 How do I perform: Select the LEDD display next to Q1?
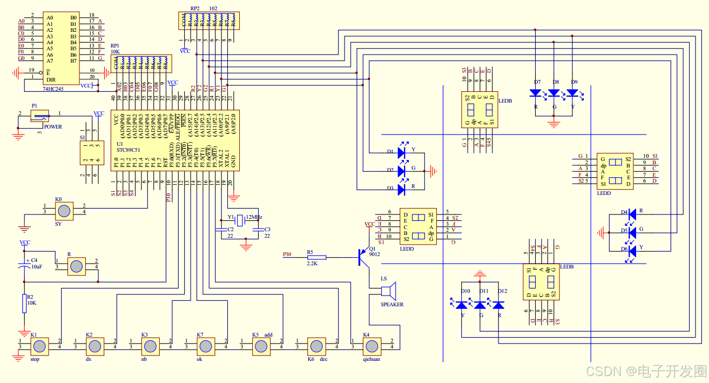tap(418, 226)
